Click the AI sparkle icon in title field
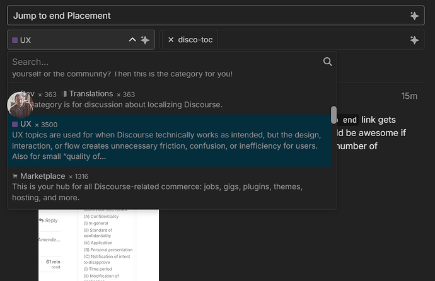 click(x=414, y=16)
